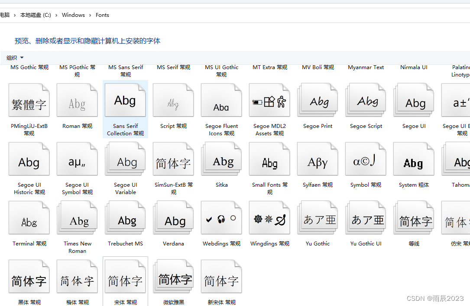This screenshot has width=470, height=306.
Task: Click the Fonts breadcrumb item
Action: pyautogui.click(x=102, y=15)
